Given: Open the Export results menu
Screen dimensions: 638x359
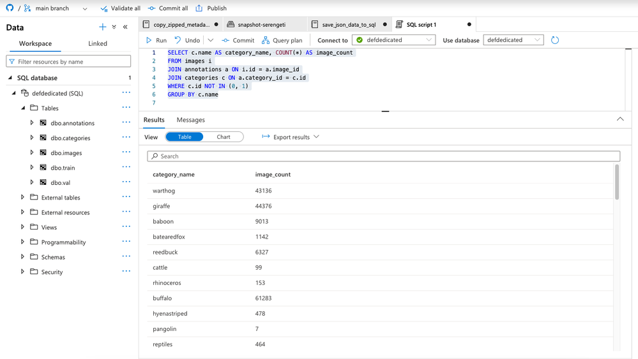Looking at the screenshot, I should click(x=291, y=137).
